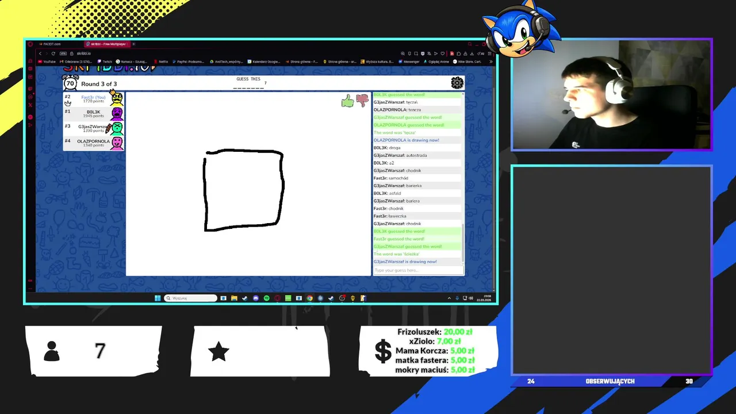Click the browser back arrow

40,53
